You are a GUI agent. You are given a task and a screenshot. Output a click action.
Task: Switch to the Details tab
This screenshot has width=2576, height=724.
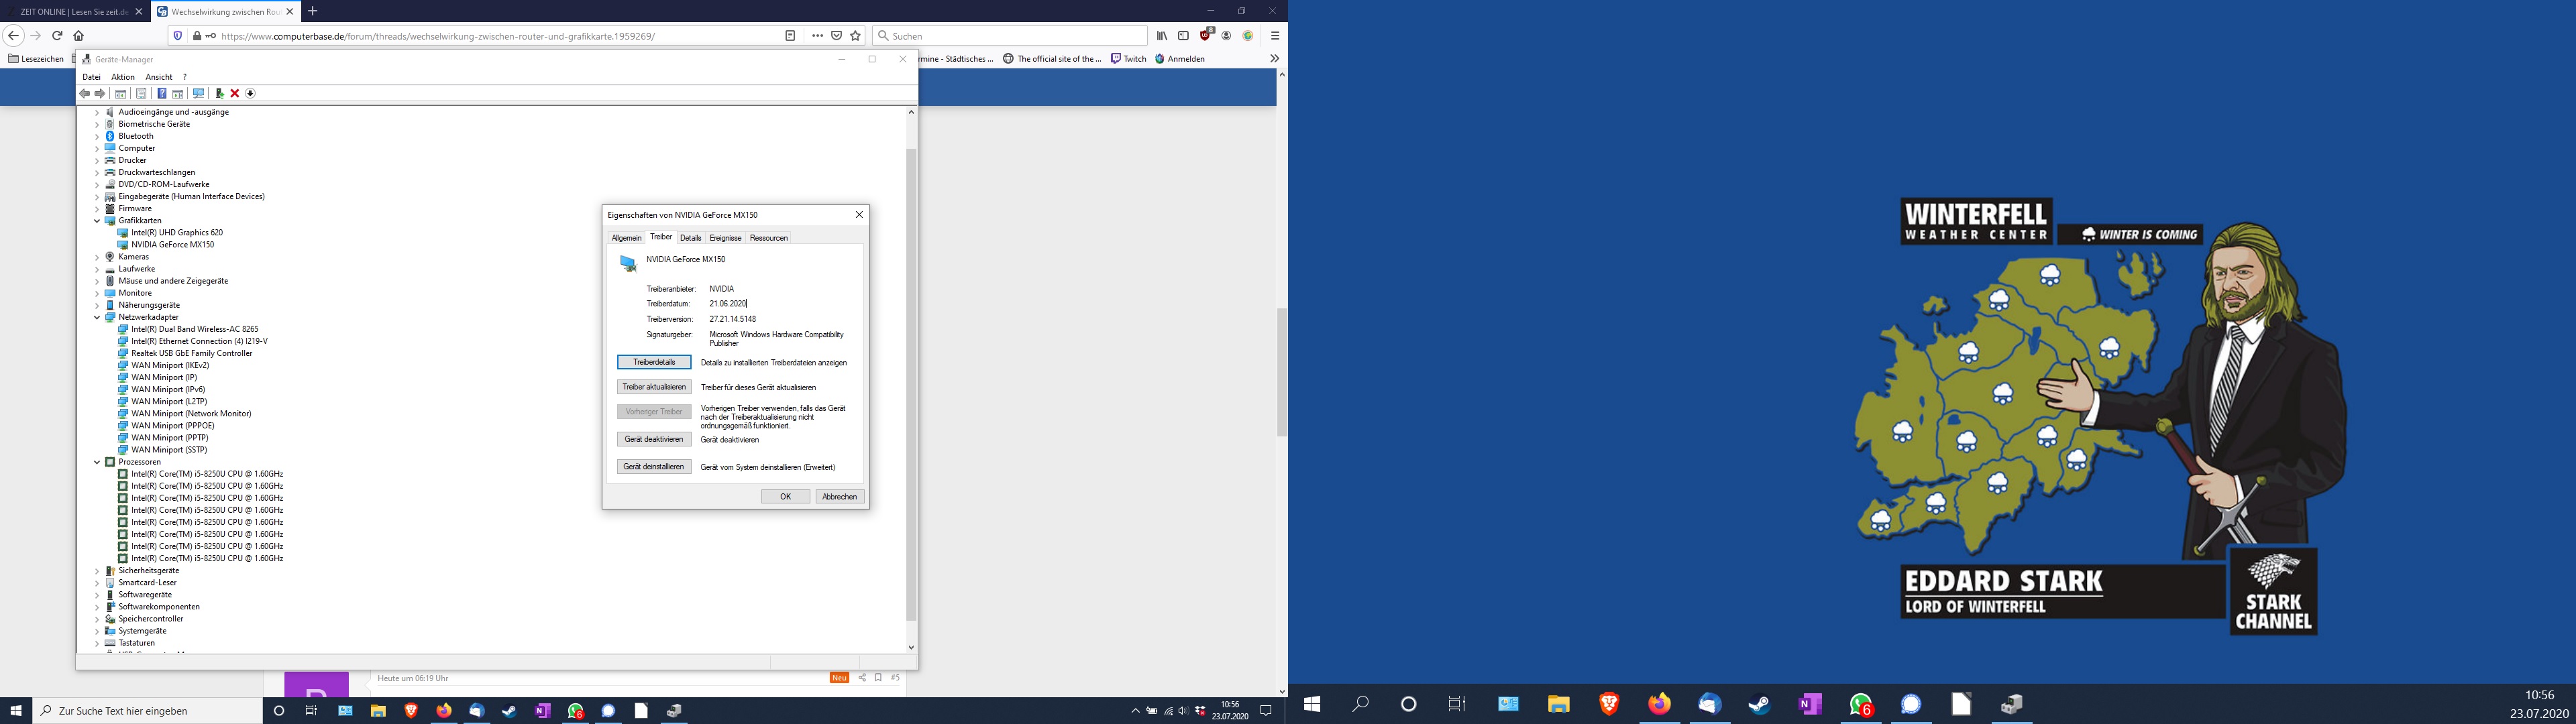point(691,238)
